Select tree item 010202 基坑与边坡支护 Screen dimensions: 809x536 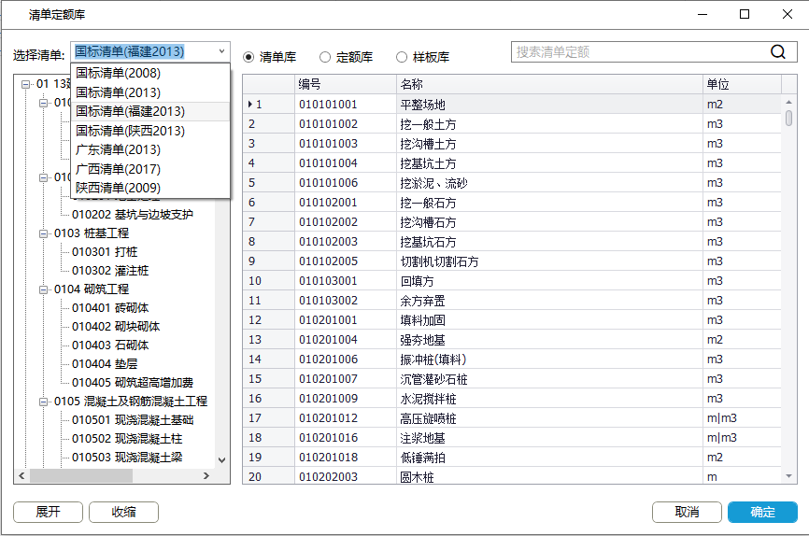point(133,215)
